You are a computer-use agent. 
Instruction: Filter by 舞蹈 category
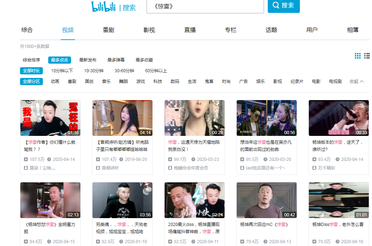tap(124, 81)
